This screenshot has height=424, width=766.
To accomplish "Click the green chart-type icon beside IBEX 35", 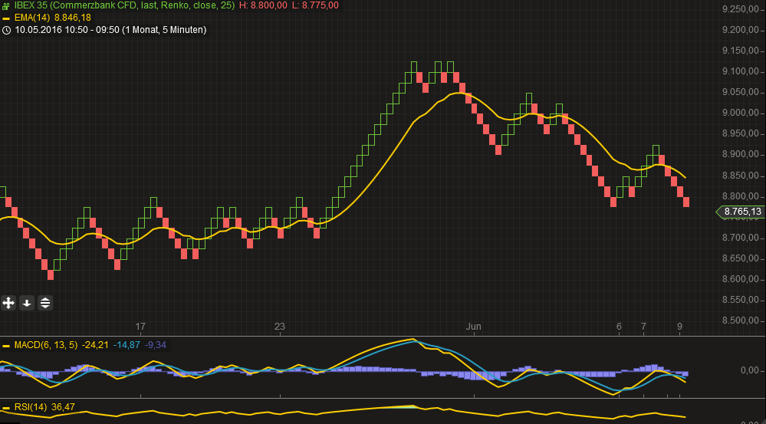I will tap(6, 5).
